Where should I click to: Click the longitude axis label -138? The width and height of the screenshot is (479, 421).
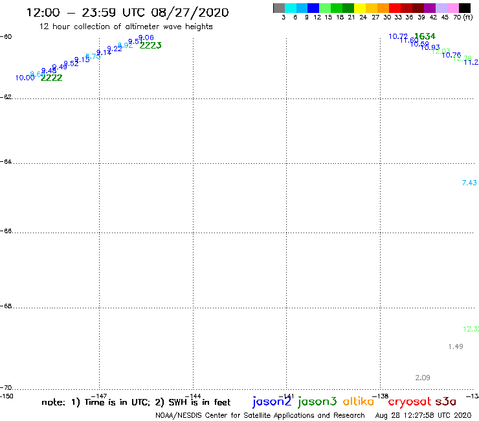[381, 396]
